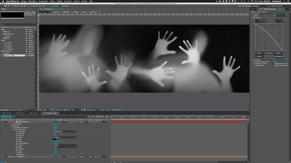The image size is (291, 163).
Task: Click the Öffnen... curves button
Action: coord(260,53)
